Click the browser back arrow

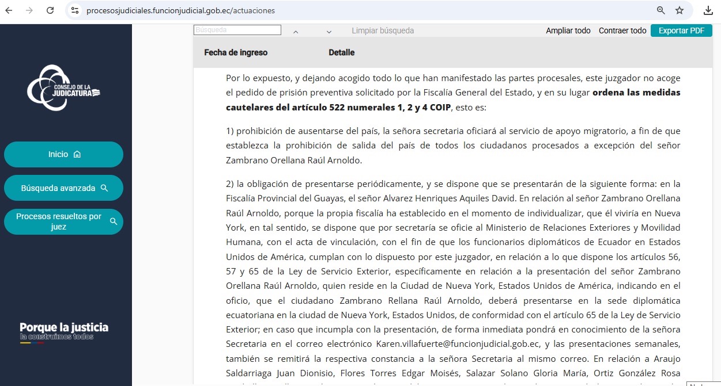(x=9, y=10)
